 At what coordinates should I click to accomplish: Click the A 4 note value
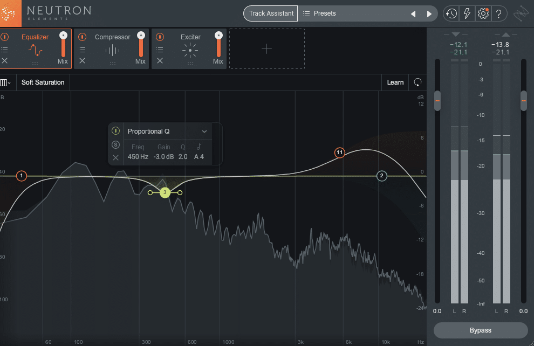199,157
